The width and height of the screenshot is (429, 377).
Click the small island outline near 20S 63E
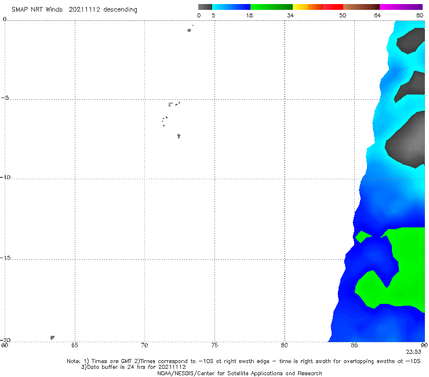pos(52,338)
